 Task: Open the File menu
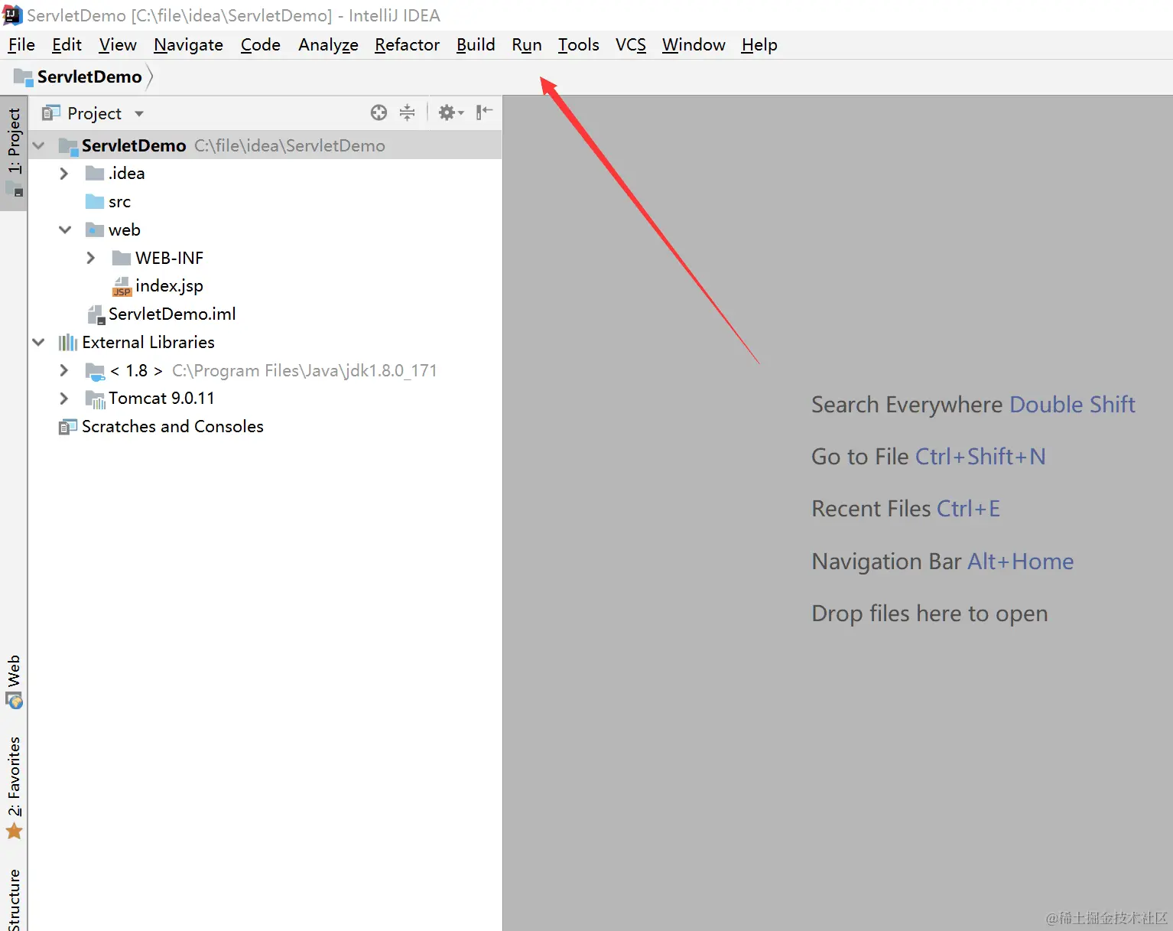pyautogui.click(x=21, y=45)
